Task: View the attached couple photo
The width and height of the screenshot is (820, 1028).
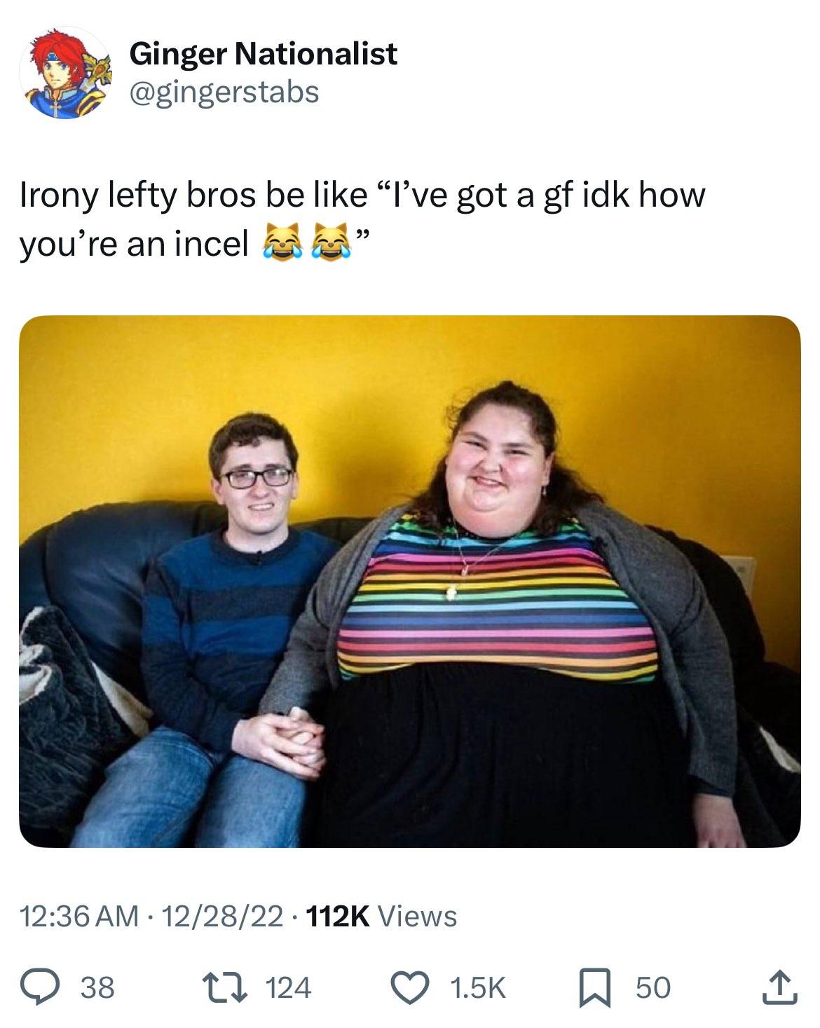Action: click(410, 581)
